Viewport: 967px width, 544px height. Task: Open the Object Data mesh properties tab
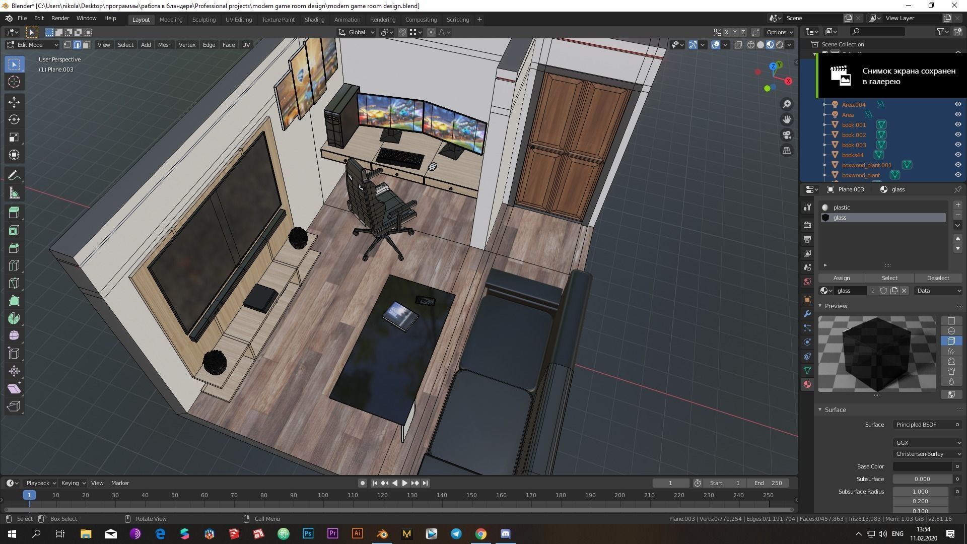(807, 370)
